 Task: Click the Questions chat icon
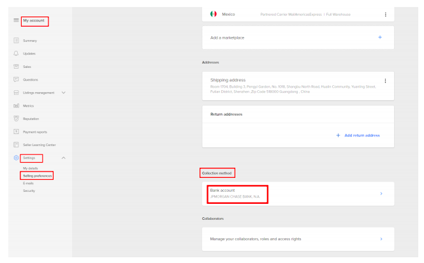tap(16, 79)
